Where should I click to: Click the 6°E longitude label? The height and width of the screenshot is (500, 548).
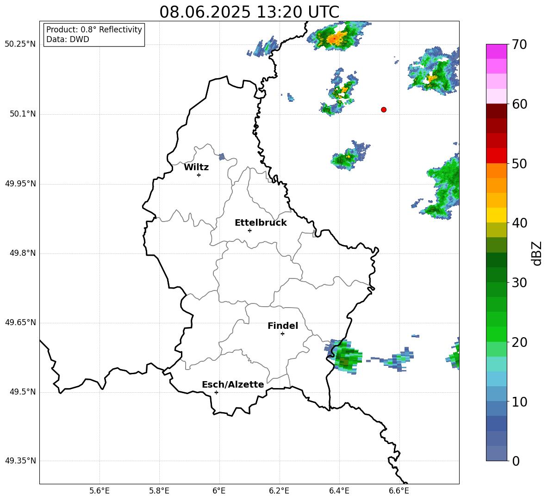point(219,491)
